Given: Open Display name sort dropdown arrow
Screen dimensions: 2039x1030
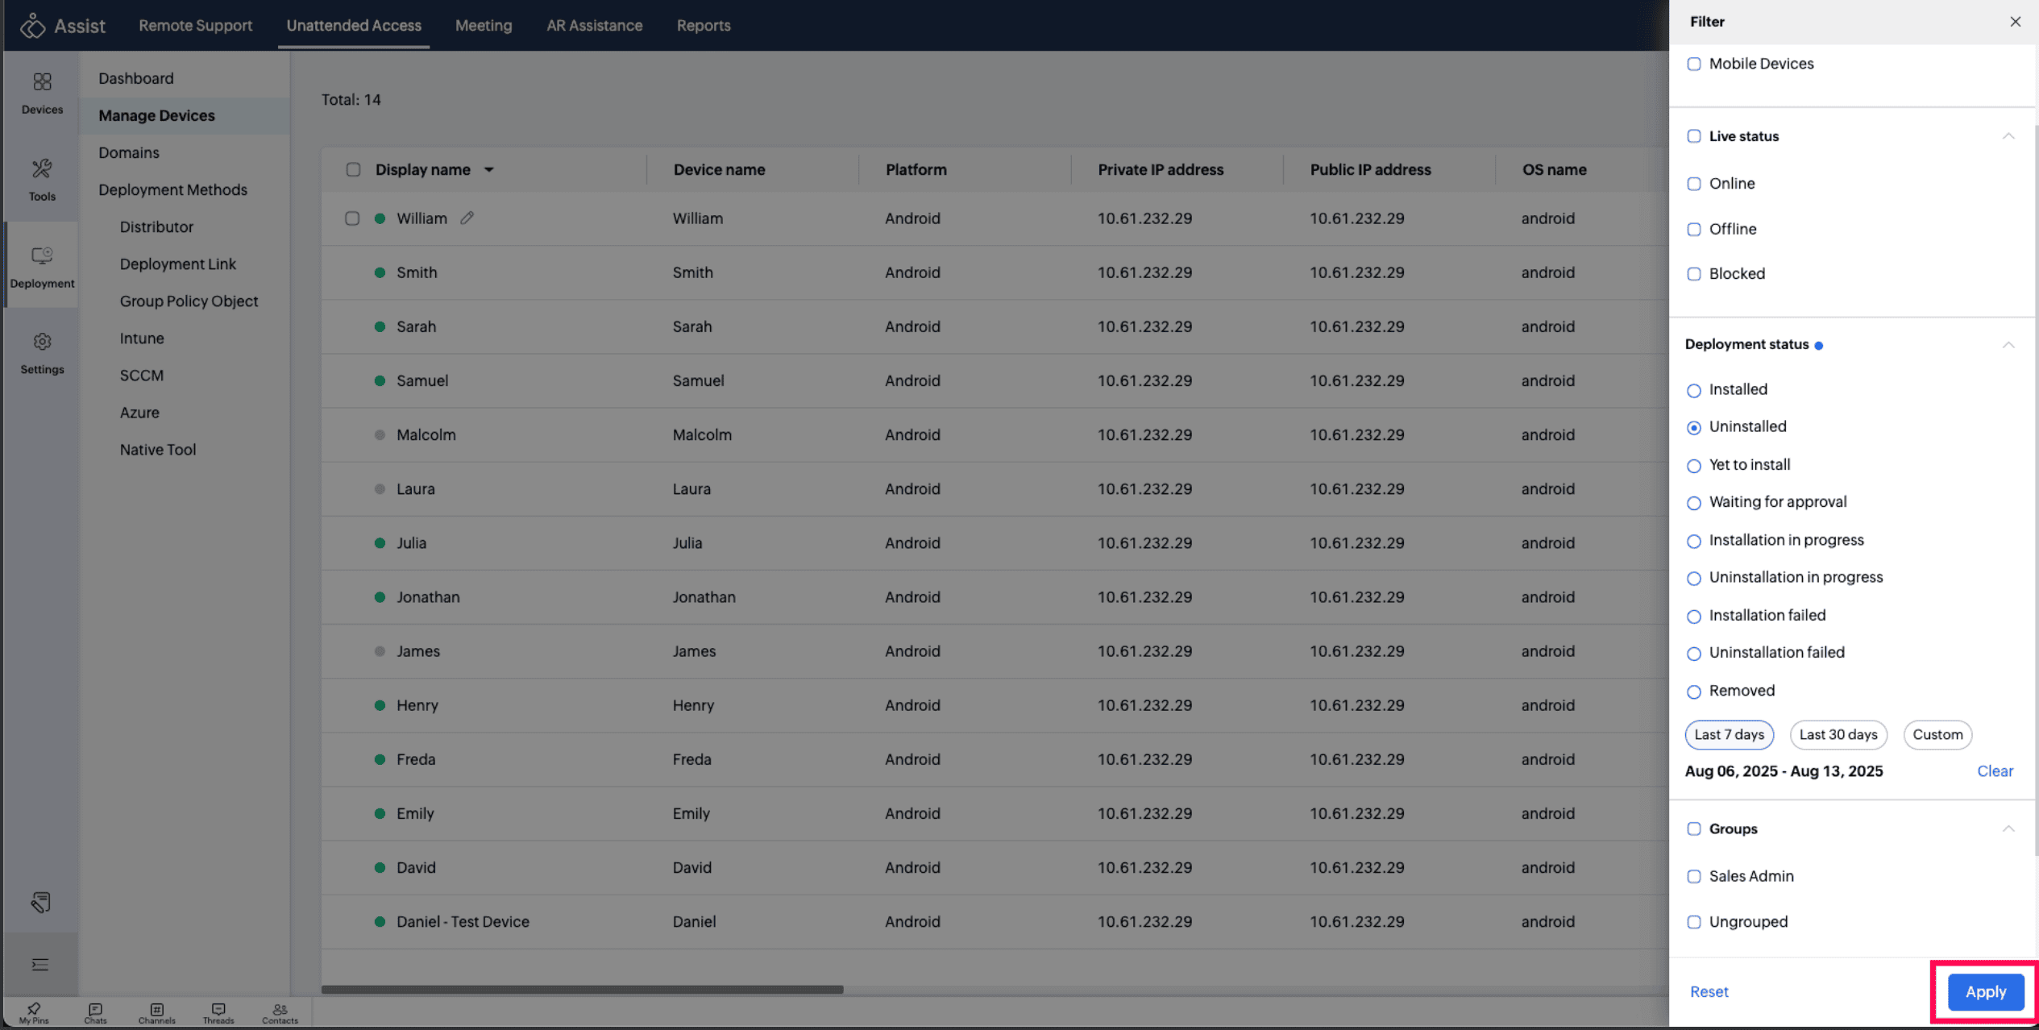Looking at the screenshot, I should click(489, 170).
